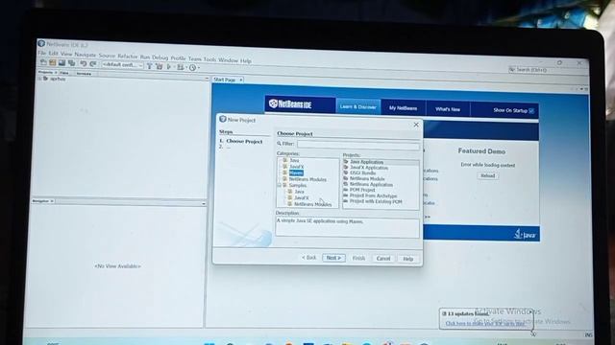Viewport: 615px width, 345px height.
Task: Select Project with Existing POM
Action: [x=376, y=201]
